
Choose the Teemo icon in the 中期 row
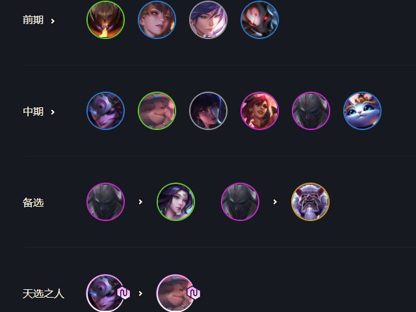point(157,110)
